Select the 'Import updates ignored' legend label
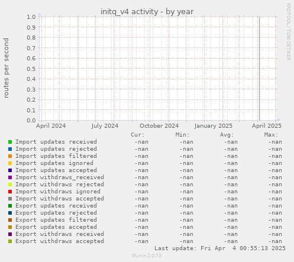This screenshot has height=262, width=294. 54,163
